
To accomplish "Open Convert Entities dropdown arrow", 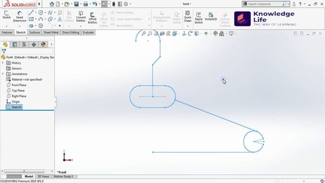I will click(81, 26).
